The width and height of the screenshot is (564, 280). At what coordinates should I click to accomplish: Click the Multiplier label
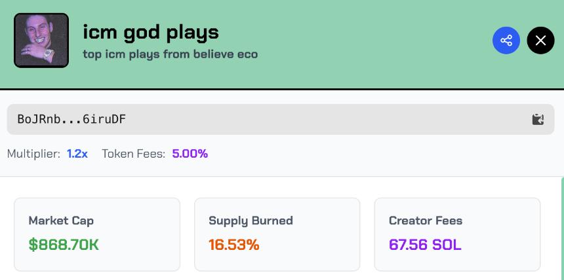pyautogui.click(x=33, y=154)
